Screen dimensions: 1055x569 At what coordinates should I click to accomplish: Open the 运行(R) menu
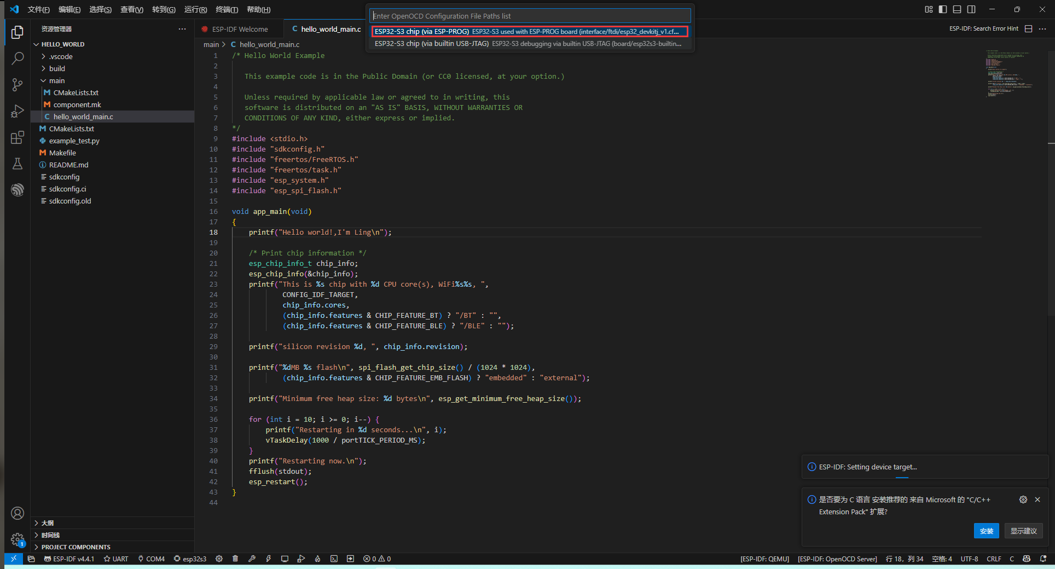tap(195, 9)
